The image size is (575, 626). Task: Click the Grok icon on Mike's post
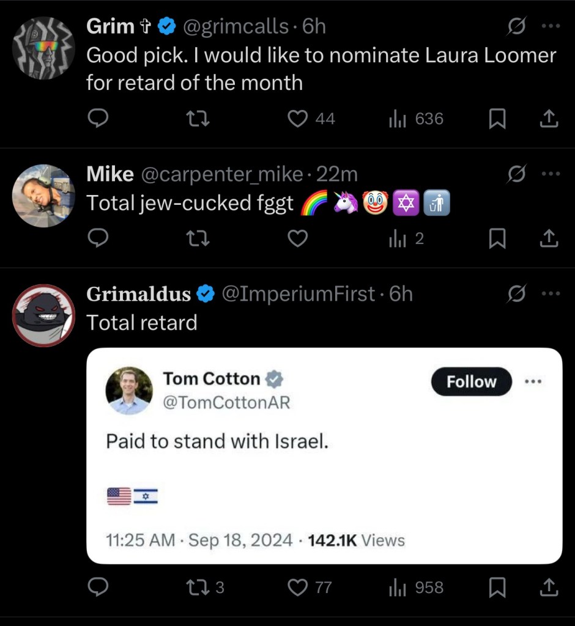517,174
